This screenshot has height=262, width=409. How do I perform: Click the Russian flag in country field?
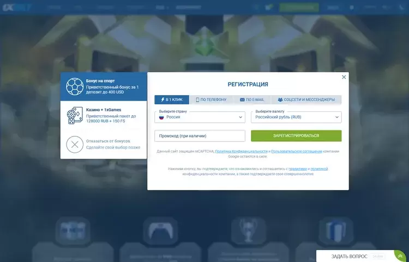(161, 117)
